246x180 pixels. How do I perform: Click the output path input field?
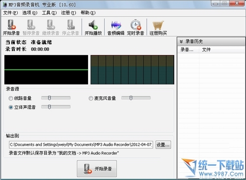[81, 145]
